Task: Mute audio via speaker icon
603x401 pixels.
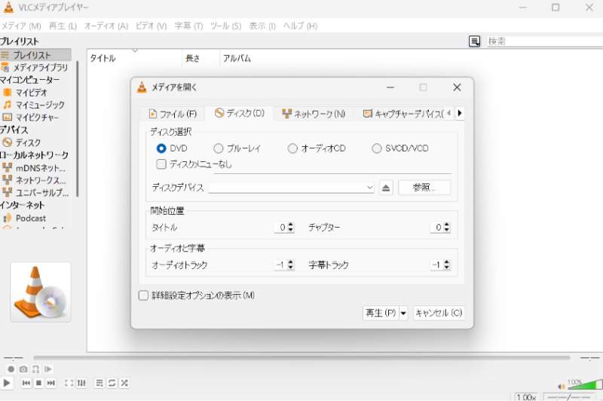Action: [x=561, y=386]
